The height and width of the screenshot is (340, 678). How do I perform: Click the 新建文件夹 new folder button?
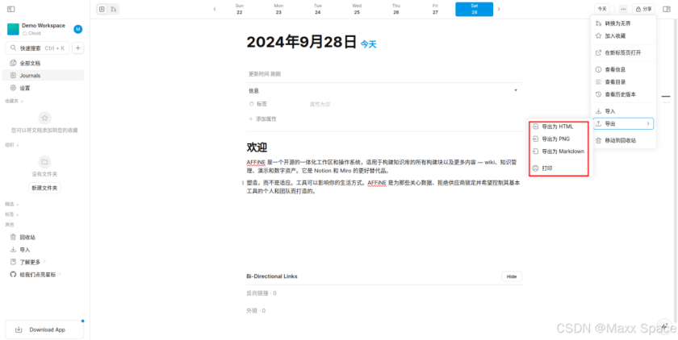click(x=44, y=188)
